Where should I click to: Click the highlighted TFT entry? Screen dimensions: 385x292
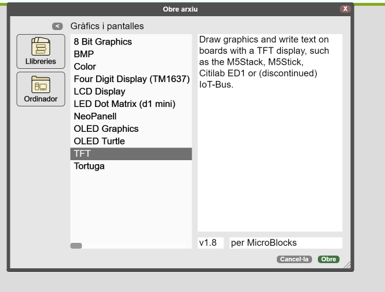pyautogui.click(x=131, y=154)
